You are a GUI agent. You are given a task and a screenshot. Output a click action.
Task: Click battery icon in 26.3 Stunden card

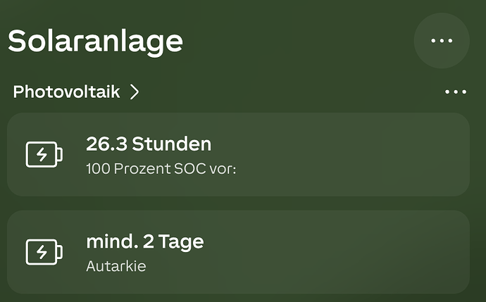44,155
